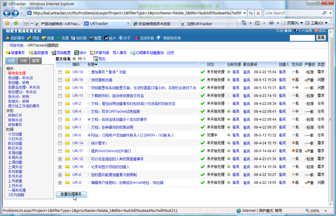Viewport: 336px width, 216px height.
Task: Export the list with 导出
Action: click(99, 59)
